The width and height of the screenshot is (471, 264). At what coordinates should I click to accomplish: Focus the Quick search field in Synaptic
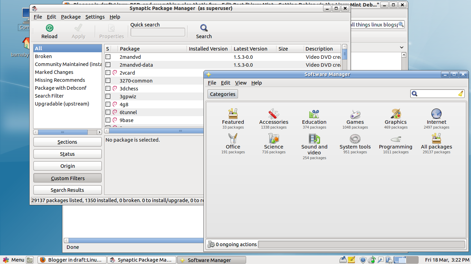coord(158,32)
